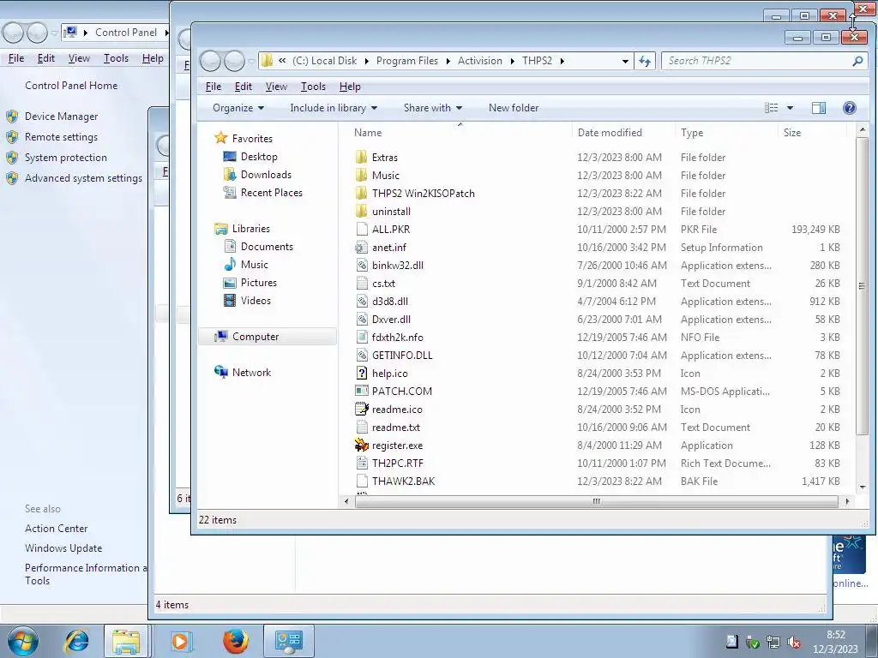The height and width of the screenshot is (658, 878).
Task: Toggle the preview pane icon
Action: click(x=819, y=108)
